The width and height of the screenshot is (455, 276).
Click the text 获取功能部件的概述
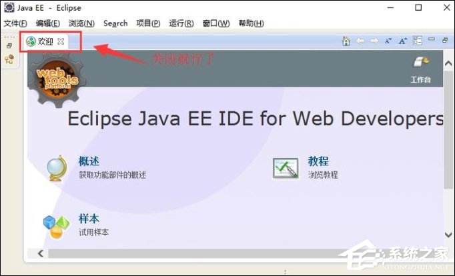click(112, 175)
